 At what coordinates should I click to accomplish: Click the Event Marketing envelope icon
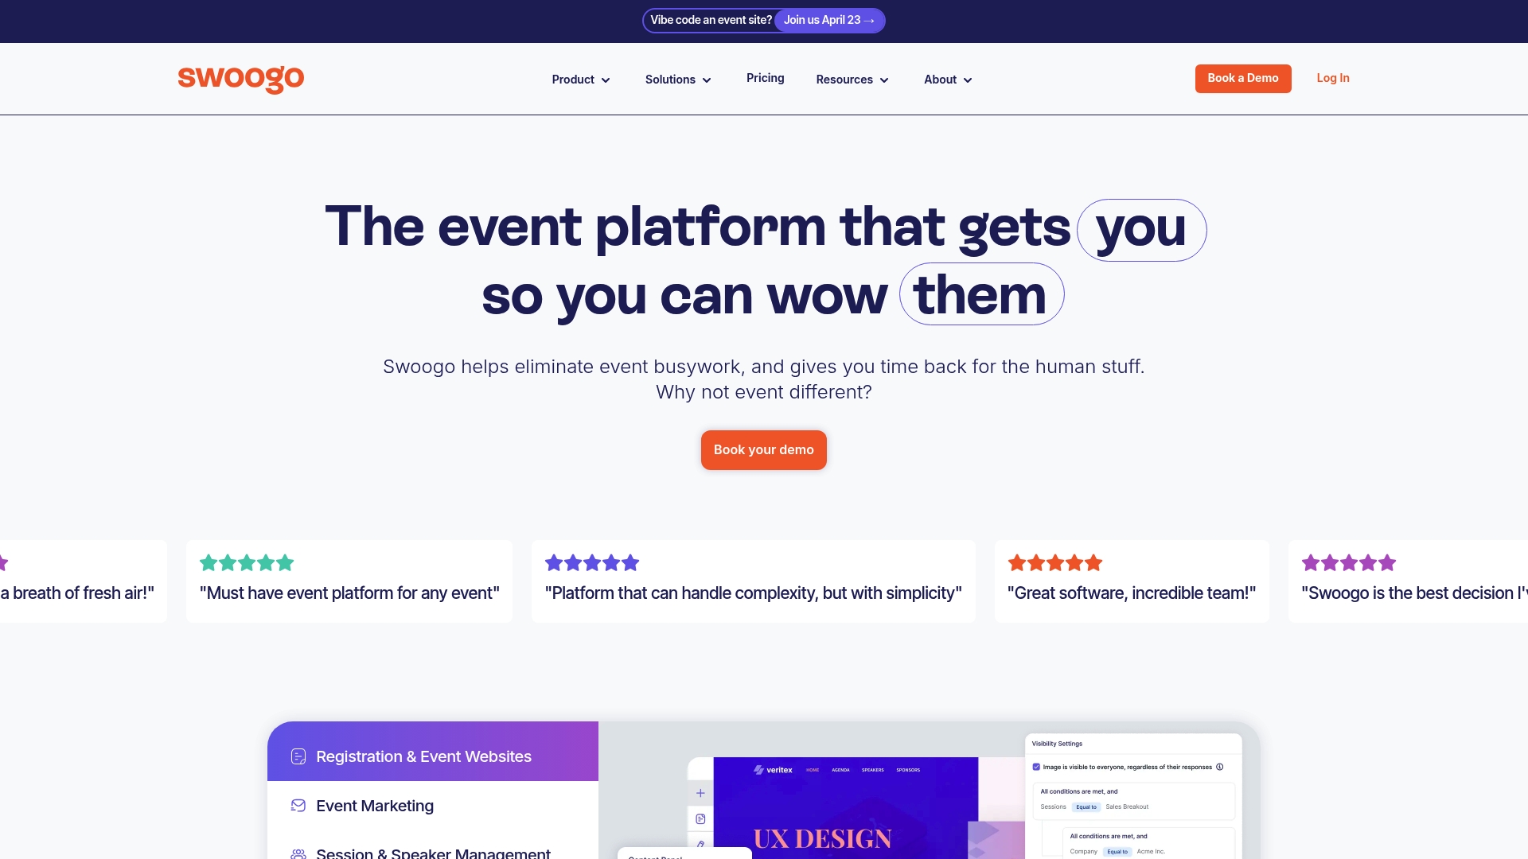point(298,806)
